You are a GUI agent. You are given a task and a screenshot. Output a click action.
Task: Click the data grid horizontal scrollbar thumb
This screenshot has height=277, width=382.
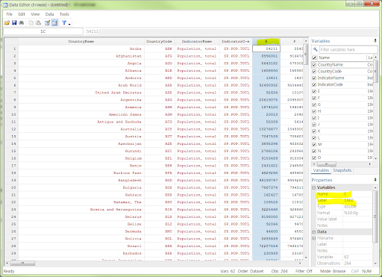pyautogui.click(x=22, y=263)
